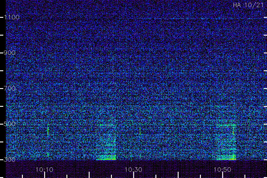Click the 10:30 time axis label
Image resolution: width=267 pixels, height=178 pixels.
133,170
